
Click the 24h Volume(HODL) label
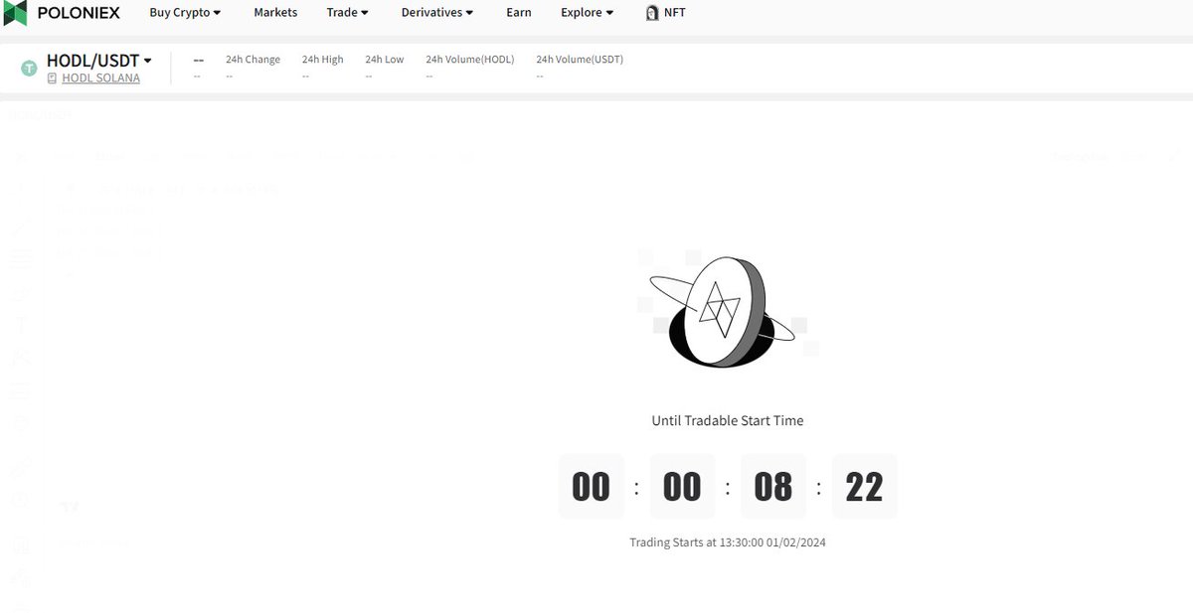(x=470, y=60)
